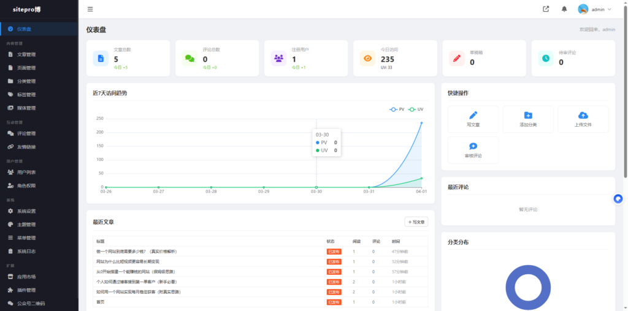This screenshot has height=311, width=628.
Task: Open 主题管理 sidebar item
Action: click(39, 225)
